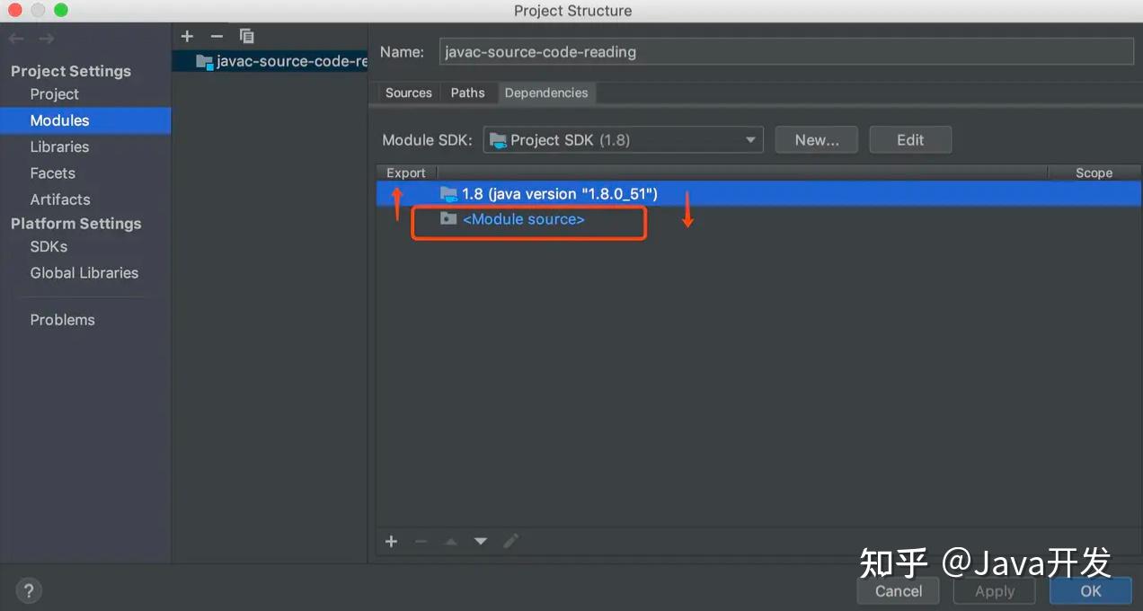Viewport: 1143px width, 611px height.
Task: Move dependency down arrow icon
Action: coord(481,541)
